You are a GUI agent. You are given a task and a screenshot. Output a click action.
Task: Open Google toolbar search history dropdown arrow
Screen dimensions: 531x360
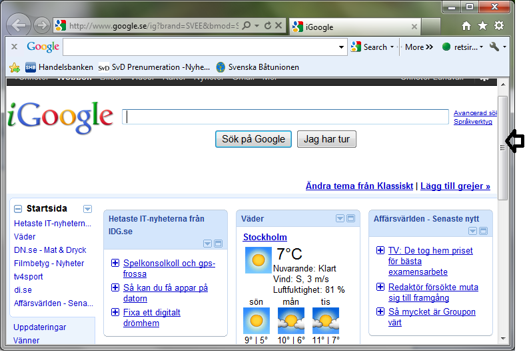point(341,47)
